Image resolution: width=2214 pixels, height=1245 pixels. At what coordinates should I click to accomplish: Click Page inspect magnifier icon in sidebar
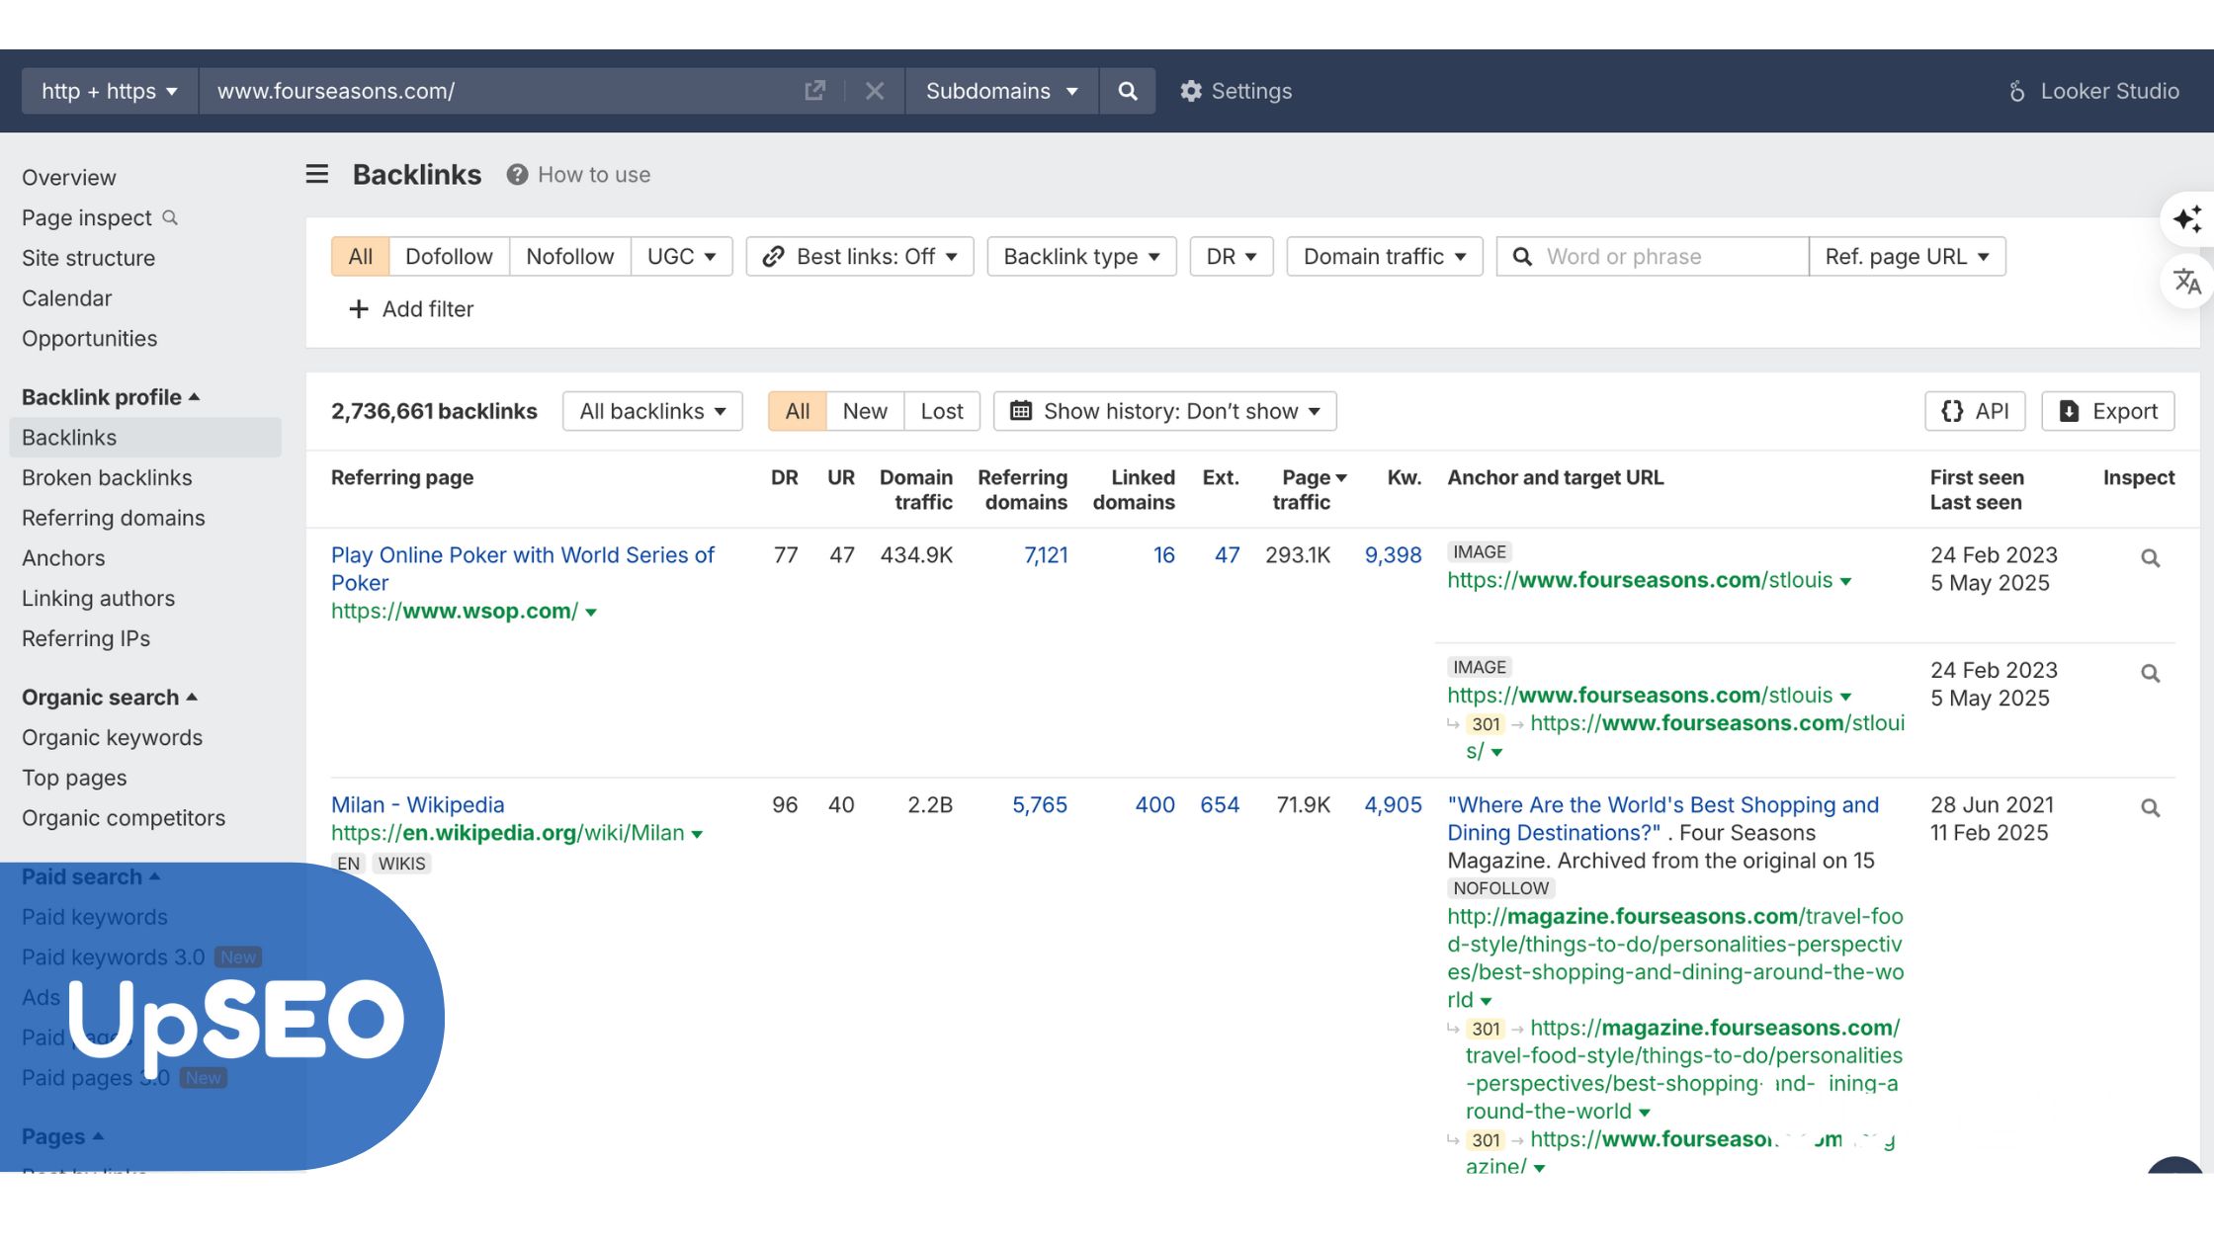[x=170, y=217]
